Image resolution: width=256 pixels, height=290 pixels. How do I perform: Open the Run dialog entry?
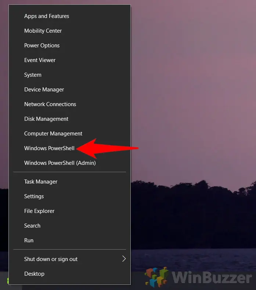(x=69, y=240)
